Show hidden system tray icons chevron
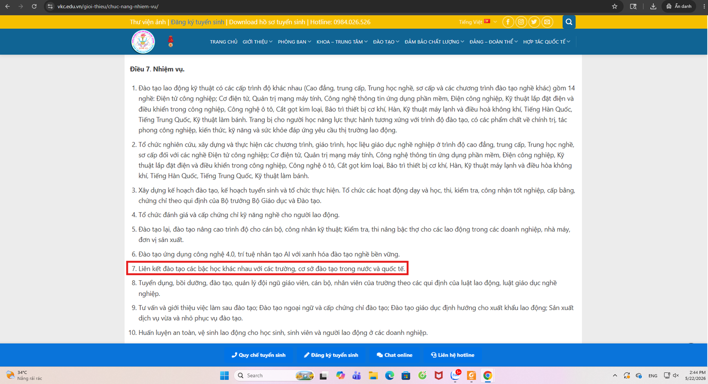This screenshot has width=708, height=384. (x=615, y=376)
